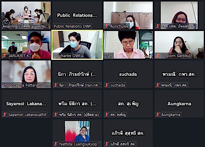Click the muted mic icon beside พรมณี กพร.สค.

tap(157, 85)
